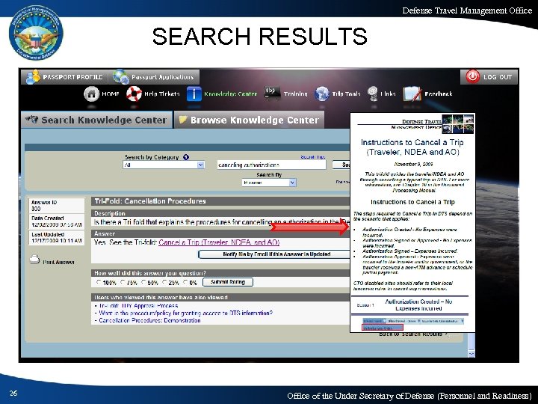Click the Last Updated cell
The height and width of the screenshot is (404, 538).
57,237
